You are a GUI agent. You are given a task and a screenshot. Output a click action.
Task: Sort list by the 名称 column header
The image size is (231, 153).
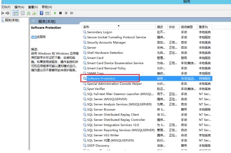(x=86, y=27)
